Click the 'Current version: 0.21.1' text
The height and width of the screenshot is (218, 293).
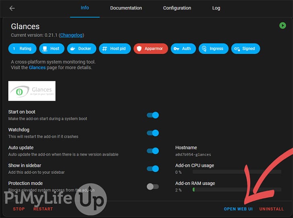(34, 35)
